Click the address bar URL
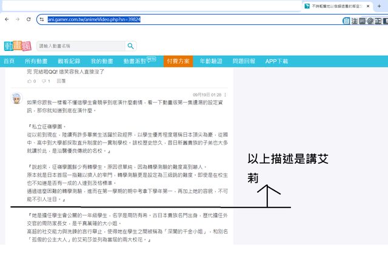Image resolution: width=388 pixels, height=264 pixels. [97, 19]
